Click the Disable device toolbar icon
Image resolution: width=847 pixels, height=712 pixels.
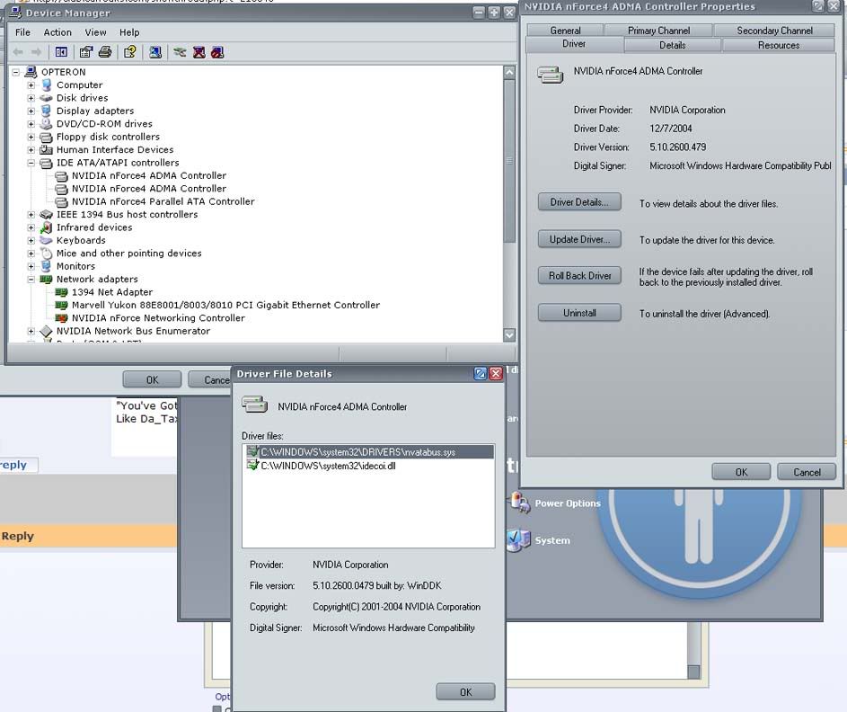pyautogui.click(x=217, y=52)
